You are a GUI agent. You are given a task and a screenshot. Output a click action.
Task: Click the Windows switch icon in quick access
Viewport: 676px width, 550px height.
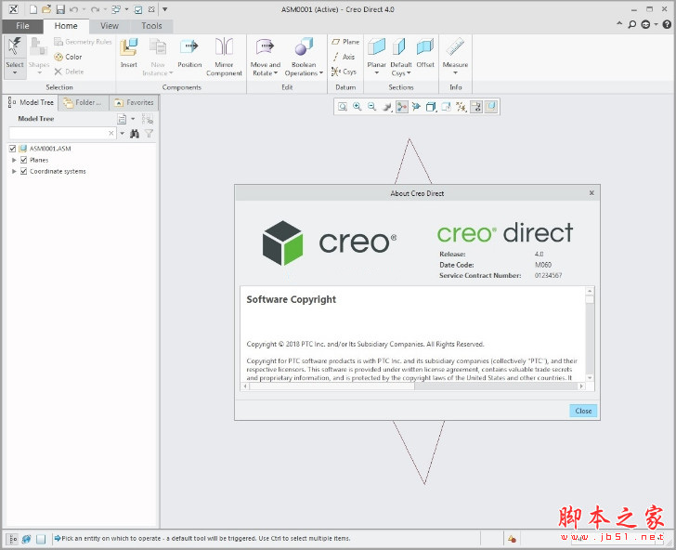click(116, 9)
